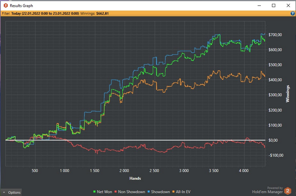296x196 pixels.
Task: Click the -$100,00 y-axis label
Action: pos(276,155)
